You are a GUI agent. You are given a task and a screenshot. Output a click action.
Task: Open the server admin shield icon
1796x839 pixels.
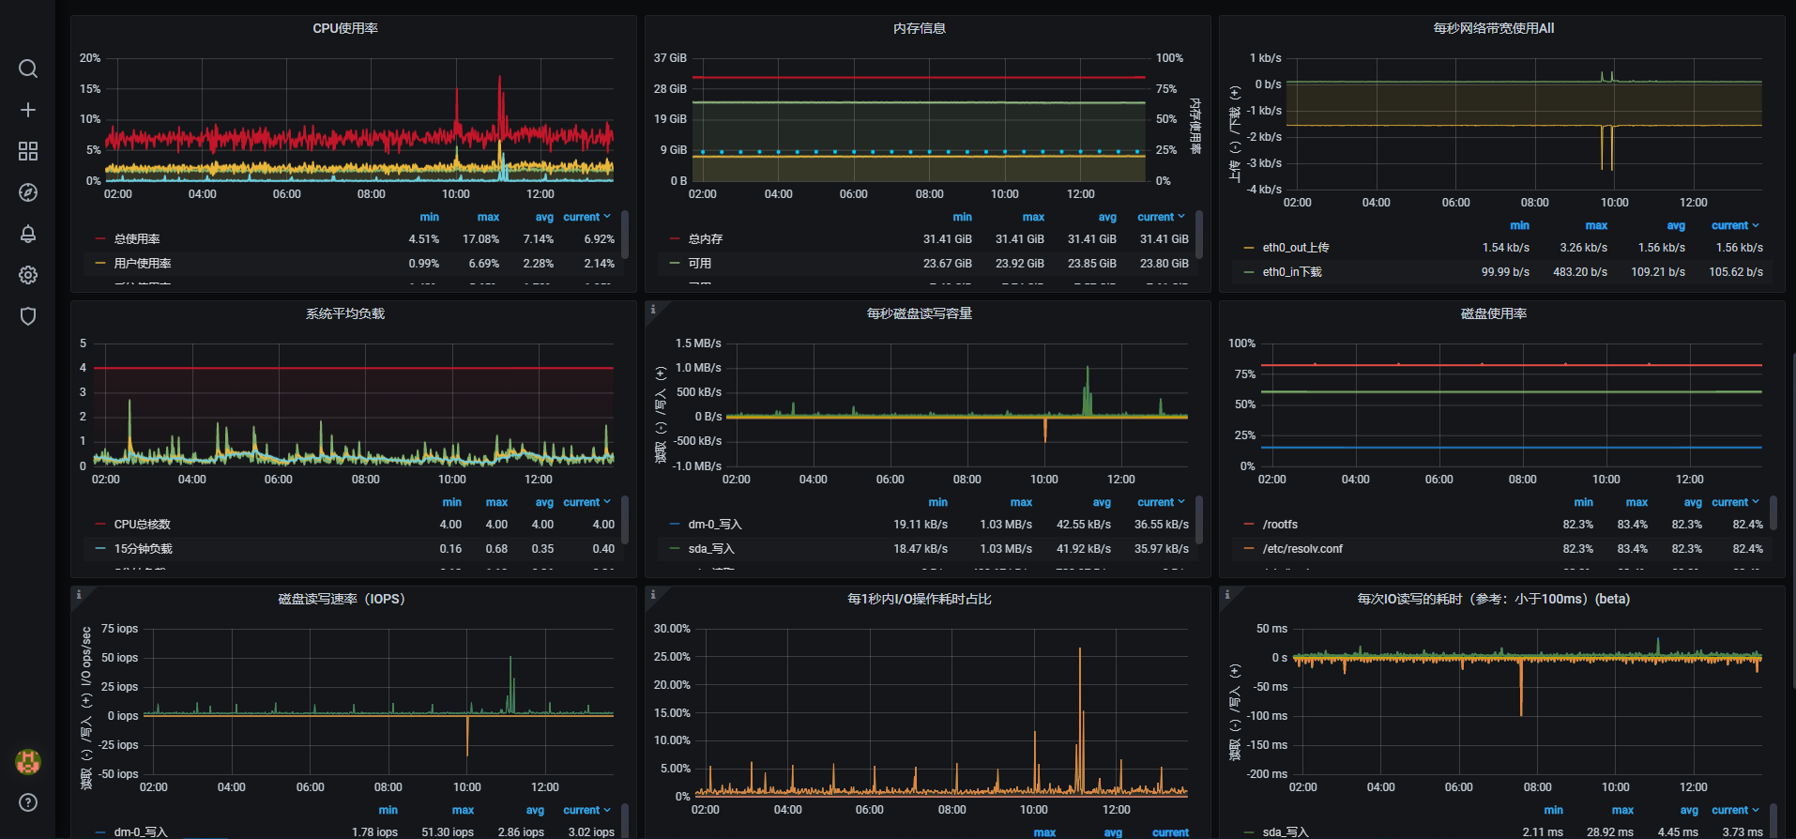pyautogui.click(x=28, y=316)
